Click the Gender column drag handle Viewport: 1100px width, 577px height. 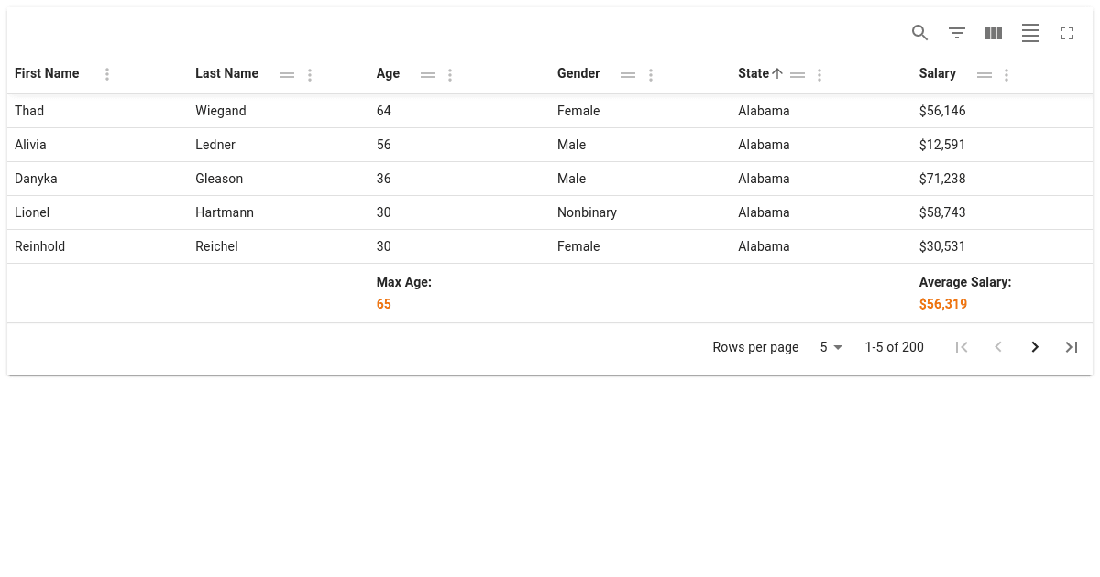[628, 75]
